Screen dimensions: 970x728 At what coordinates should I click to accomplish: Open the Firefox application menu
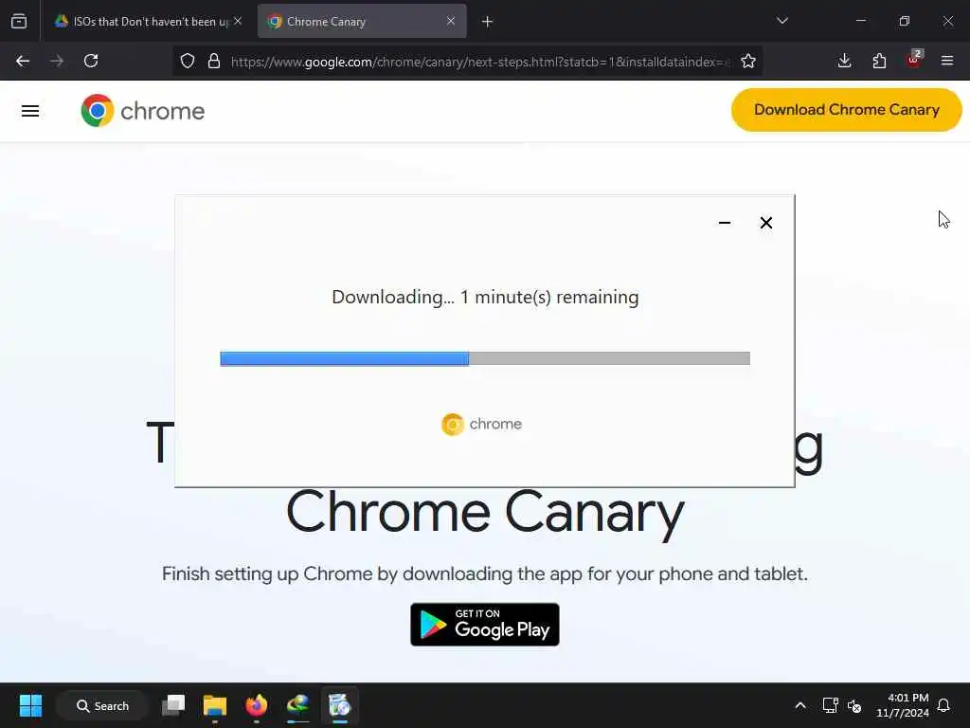[x=947, y=61]
